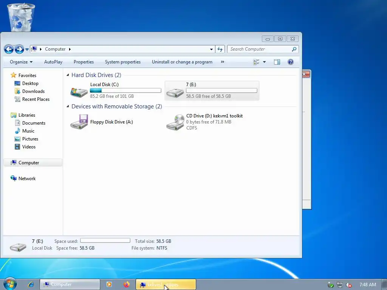The height and width of the screenshot is (290, 387).
Task: Open Help with the question mark icon
Action: click(291, 62)
